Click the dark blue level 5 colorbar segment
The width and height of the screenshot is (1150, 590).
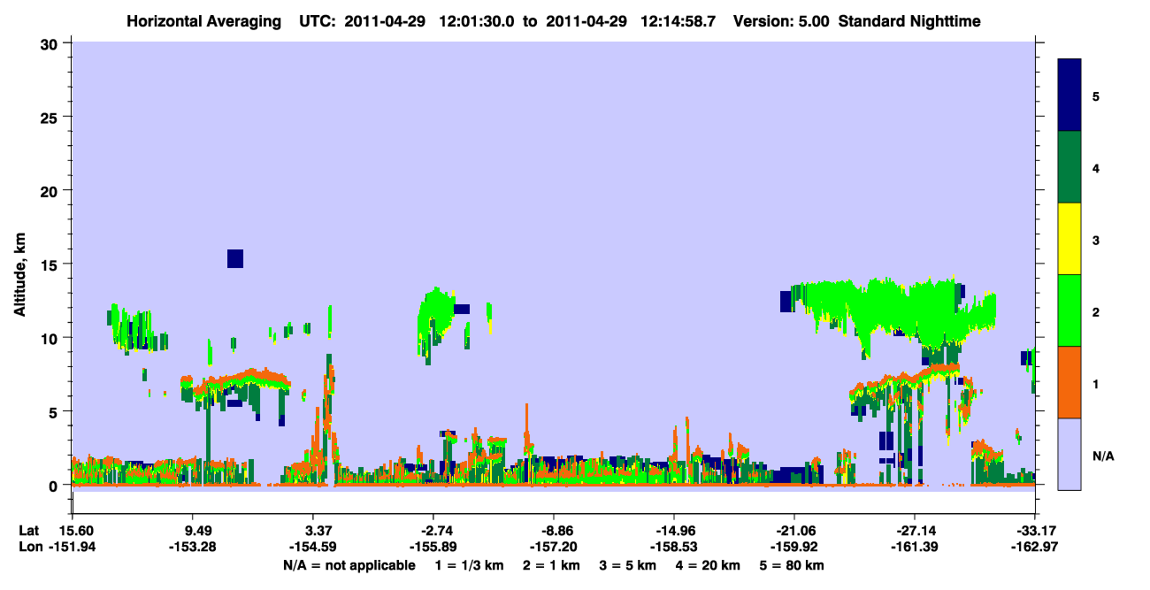pos(1069,95)
